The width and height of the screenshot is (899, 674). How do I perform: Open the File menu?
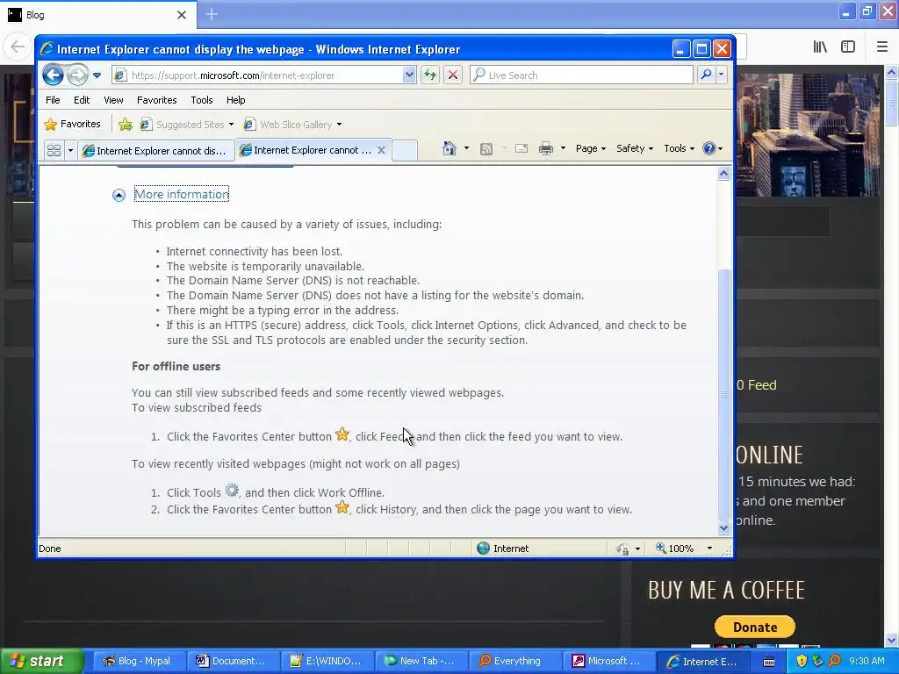click(53, 100)
